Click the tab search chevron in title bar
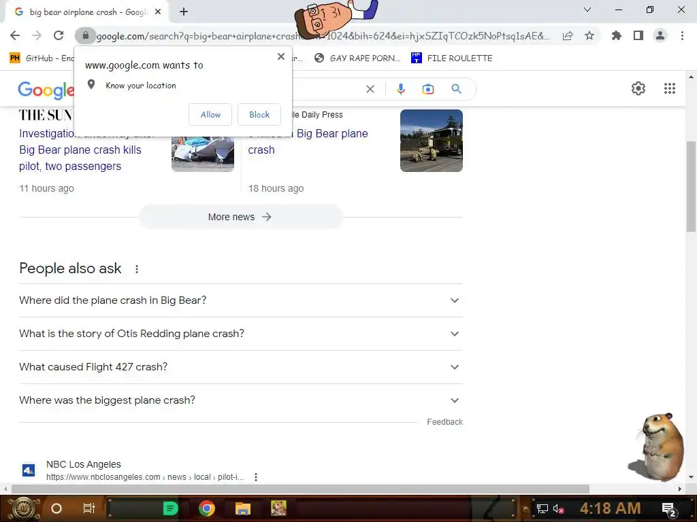The height and width of the screenshot is (522, 697). point(587,10)
